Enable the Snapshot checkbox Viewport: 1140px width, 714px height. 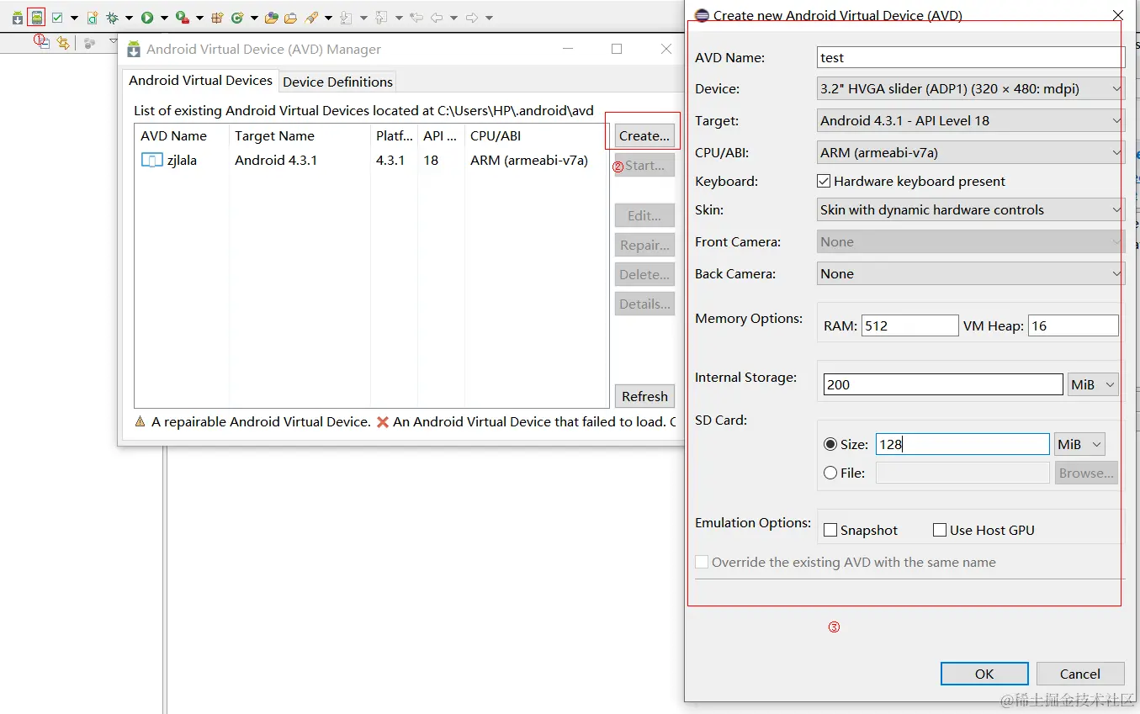click(x=830, y=530)
